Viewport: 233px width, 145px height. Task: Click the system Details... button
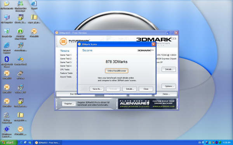(x=169, y=69)
